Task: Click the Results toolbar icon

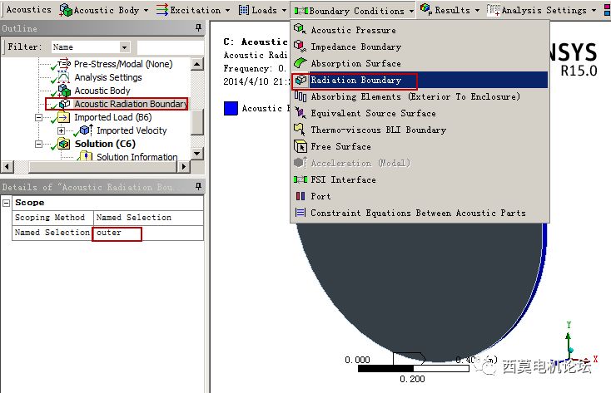Action: coord(426,9)
